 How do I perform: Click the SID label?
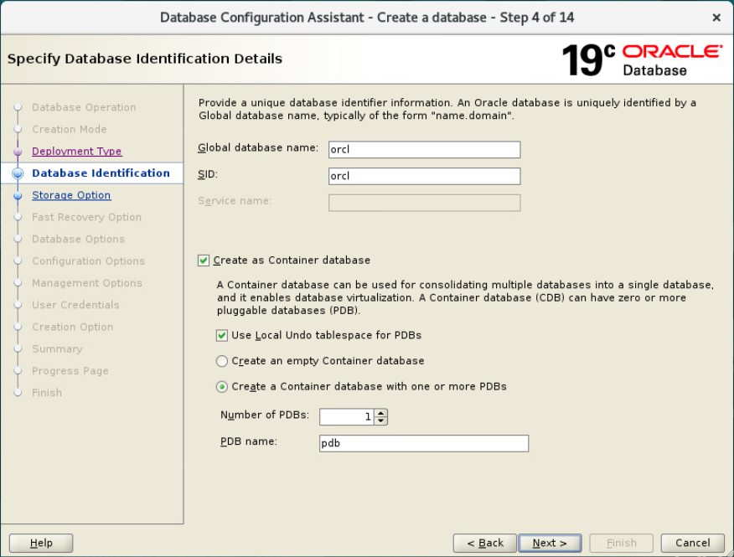point(207,174)
